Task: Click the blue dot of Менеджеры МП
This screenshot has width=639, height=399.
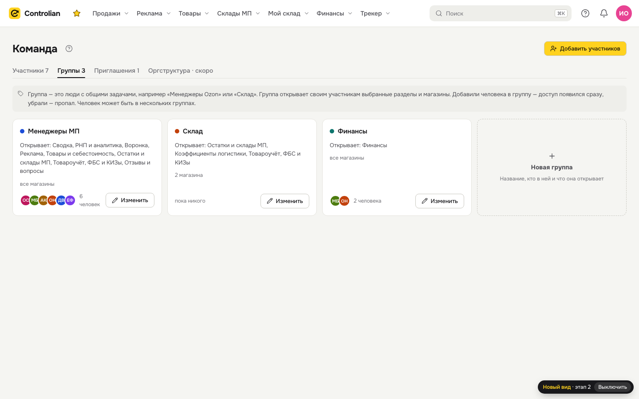Action: [22, 131]
